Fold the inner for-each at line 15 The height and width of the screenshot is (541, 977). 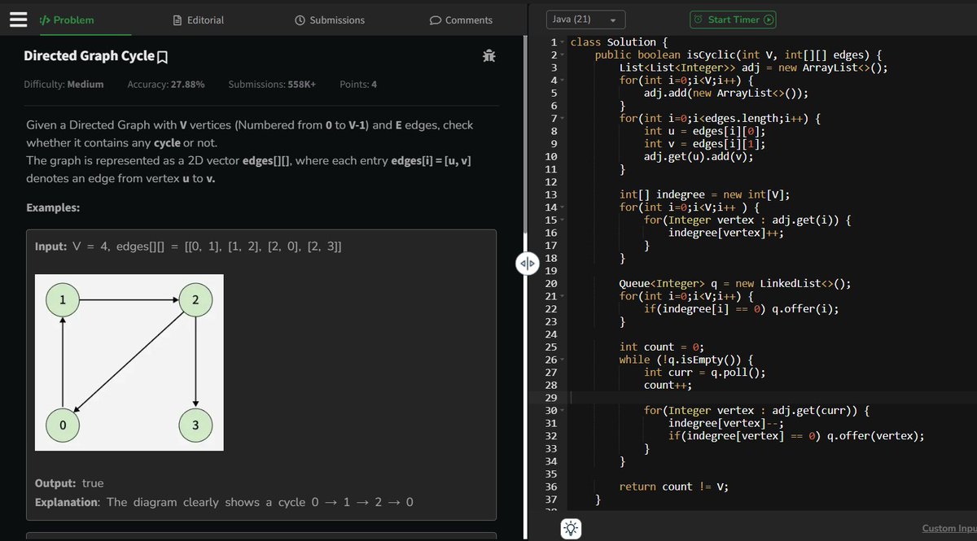coord(562,220)
